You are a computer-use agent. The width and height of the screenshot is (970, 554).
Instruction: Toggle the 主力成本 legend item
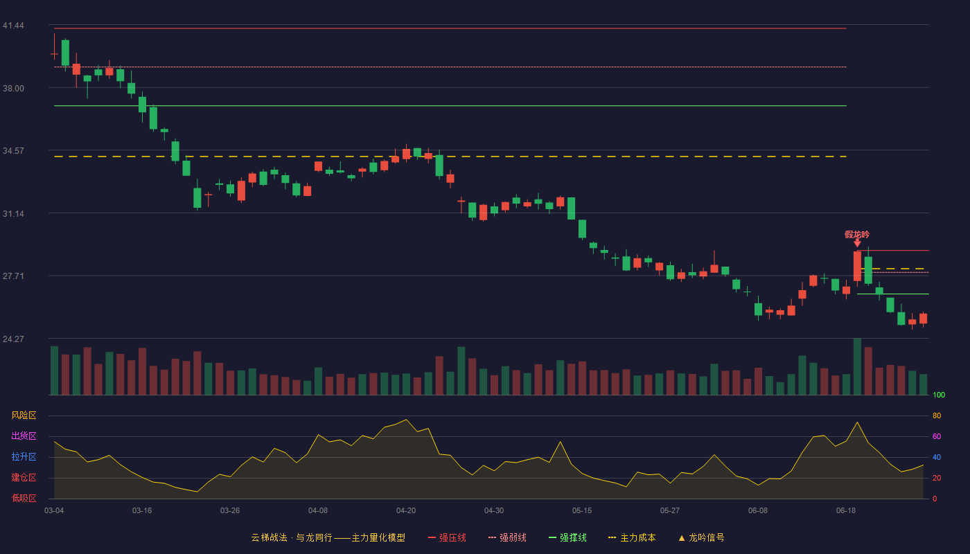point(632,537)
